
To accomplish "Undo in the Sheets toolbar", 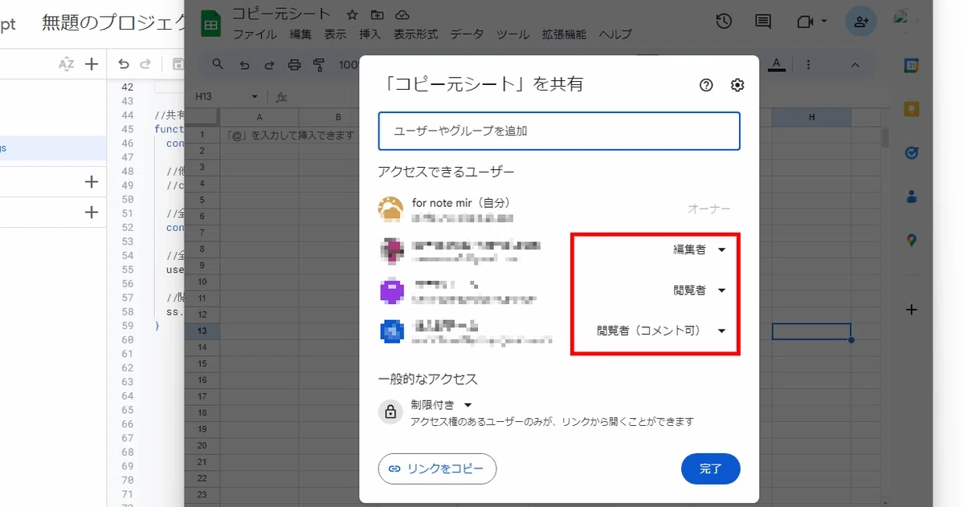I will [x=245, y=64].
